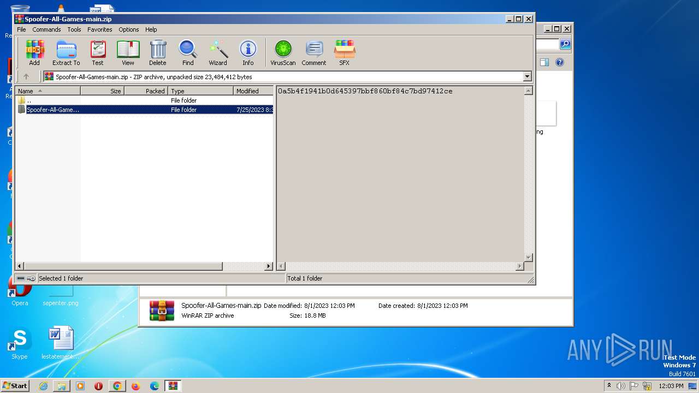Select the parent '..' folder row
This screenshot has width=699, height=393.
click(x=144, y=100)
